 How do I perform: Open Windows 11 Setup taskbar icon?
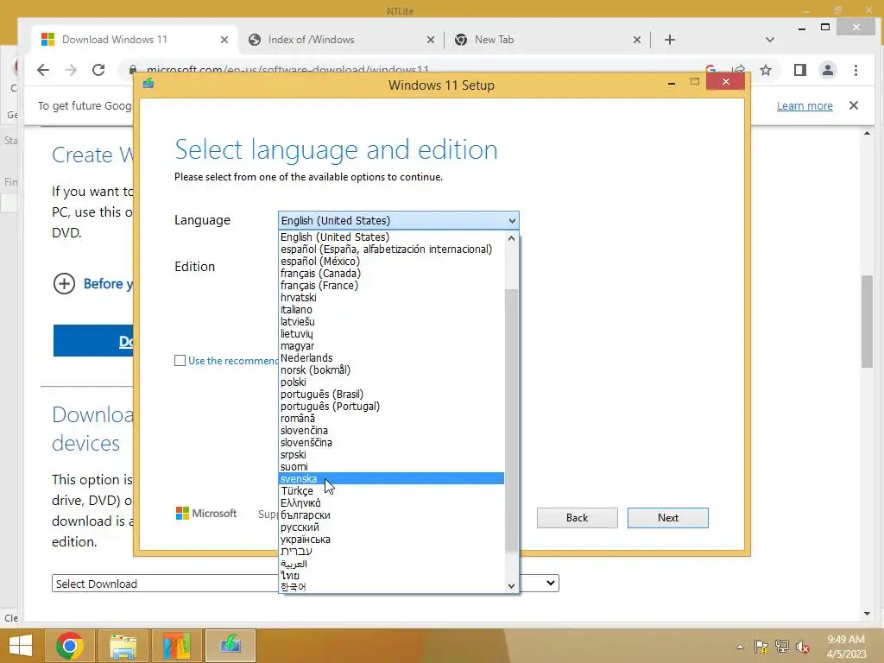coord(230,646)
